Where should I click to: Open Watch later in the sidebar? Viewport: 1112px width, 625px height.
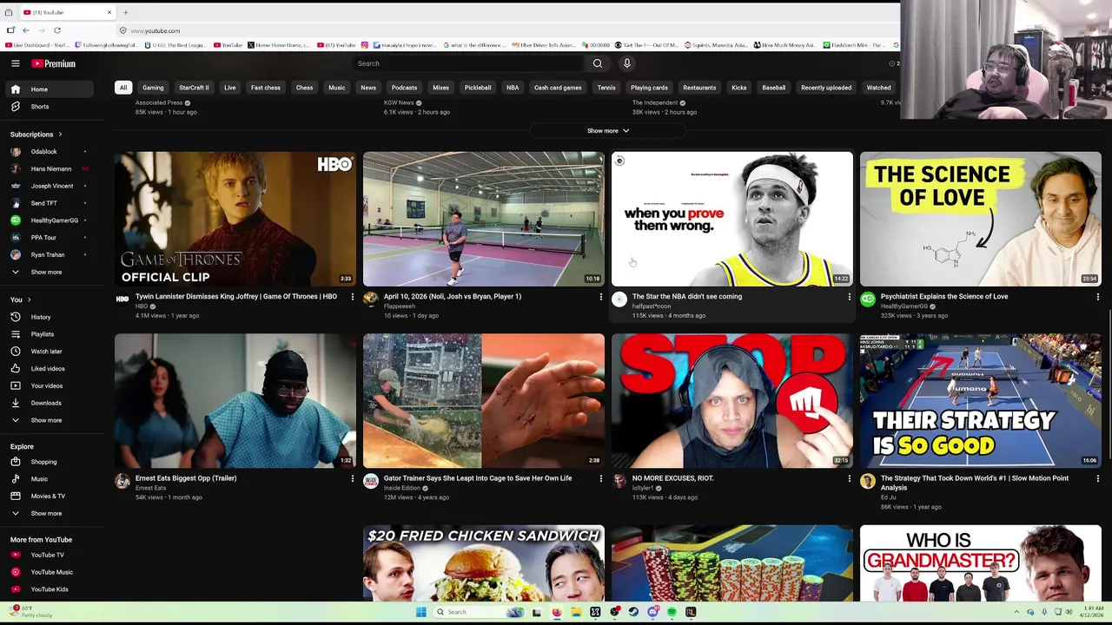point(49,352)
